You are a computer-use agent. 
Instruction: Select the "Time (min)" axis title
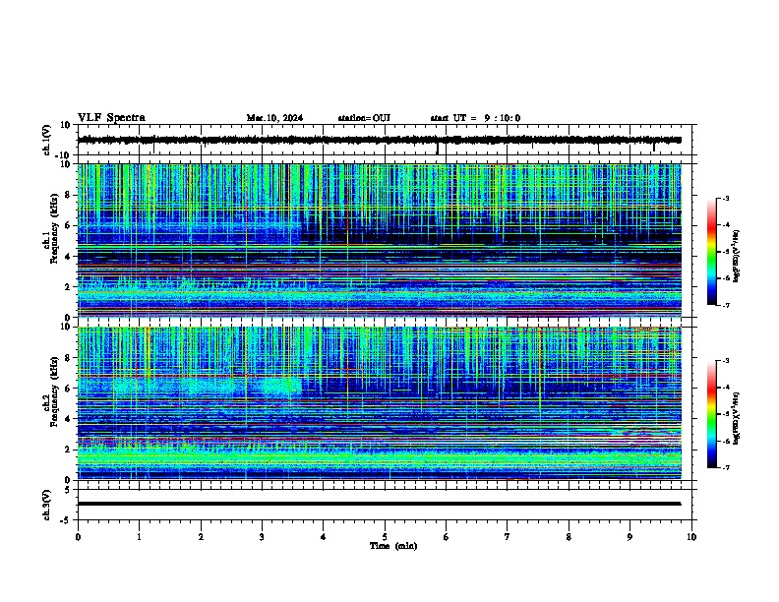pos(393,546)
